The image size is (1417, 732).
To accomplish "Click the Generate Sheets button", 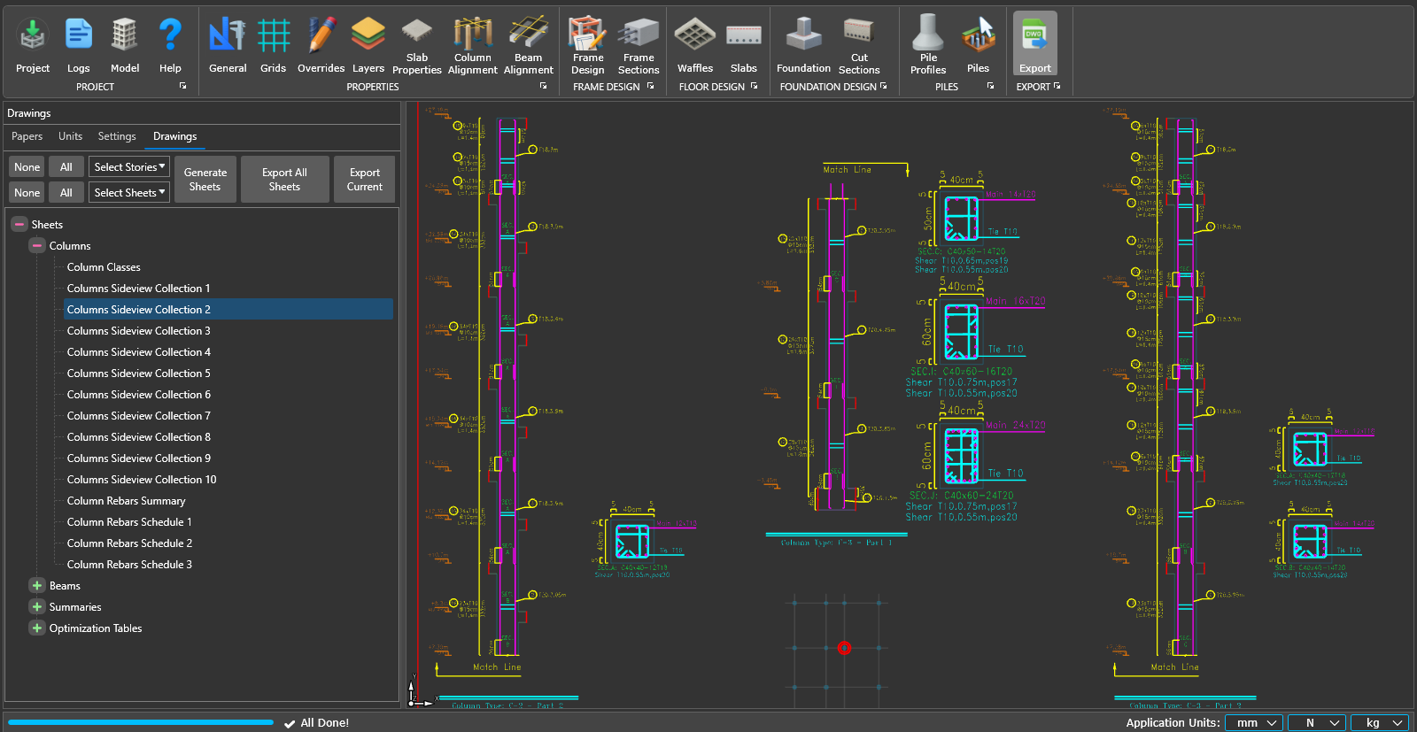I will pos(205,180).
